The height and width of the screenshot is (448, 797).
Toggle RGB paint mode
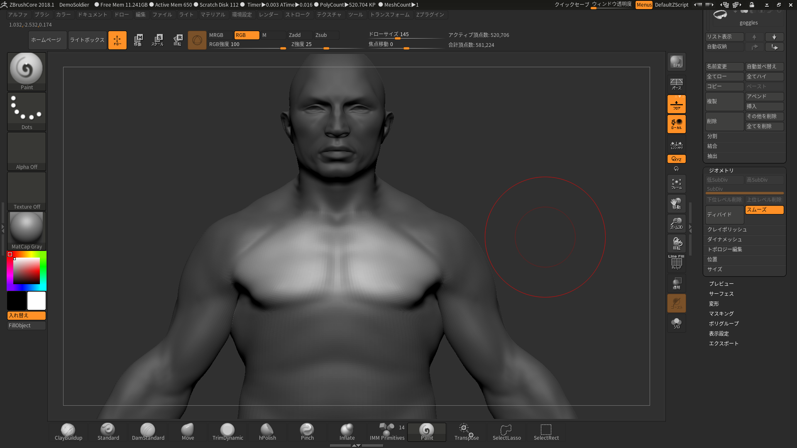247,35
